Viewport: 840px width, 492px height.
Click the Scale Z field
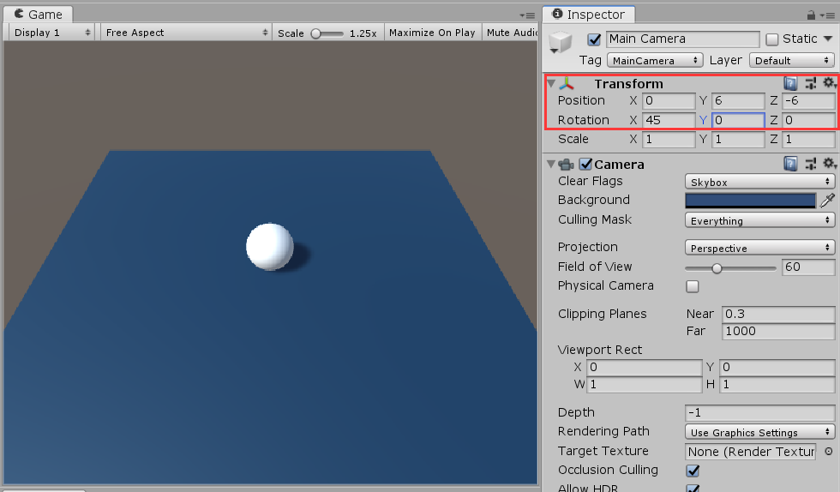(808, 140)
